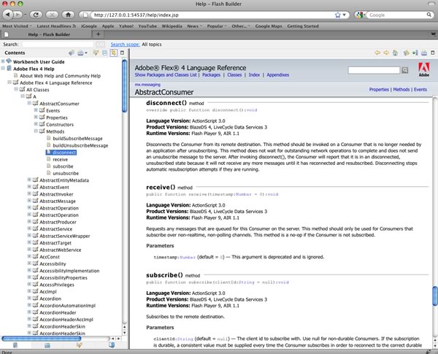Expand the Properties tree node

click(36, 117)
